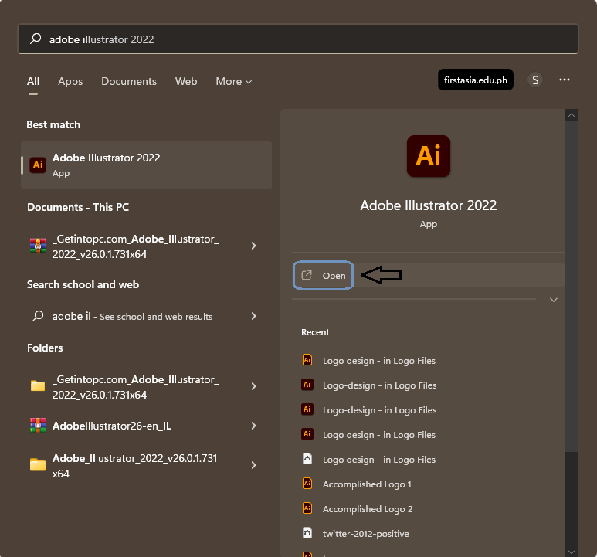This screenshot has height=557, width=597.
Task: Click the search magnifier icon in search box
Action: click(36, 39)
